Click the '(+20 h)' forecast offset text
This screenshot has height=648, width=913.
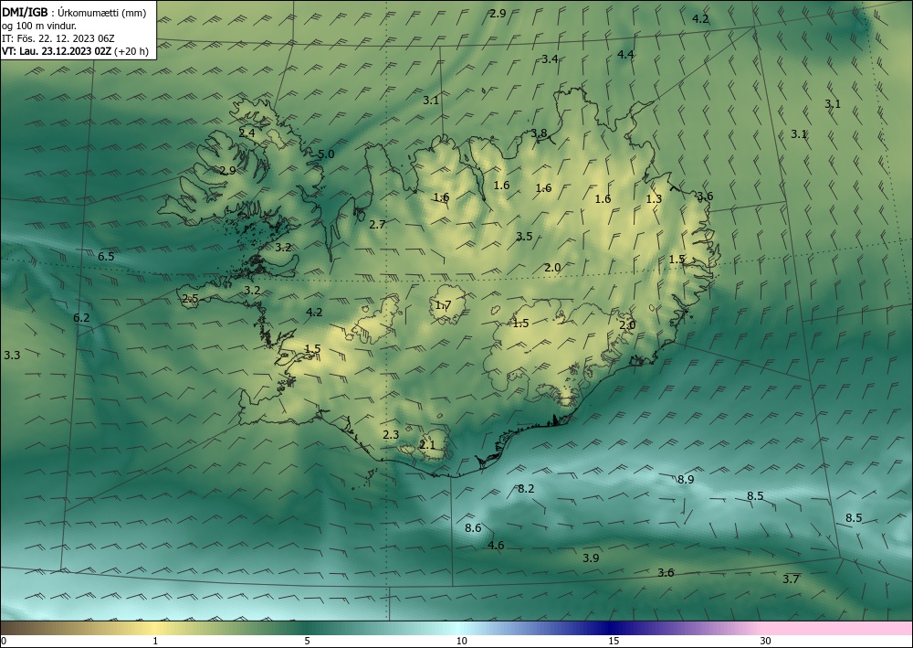point(132,51)
